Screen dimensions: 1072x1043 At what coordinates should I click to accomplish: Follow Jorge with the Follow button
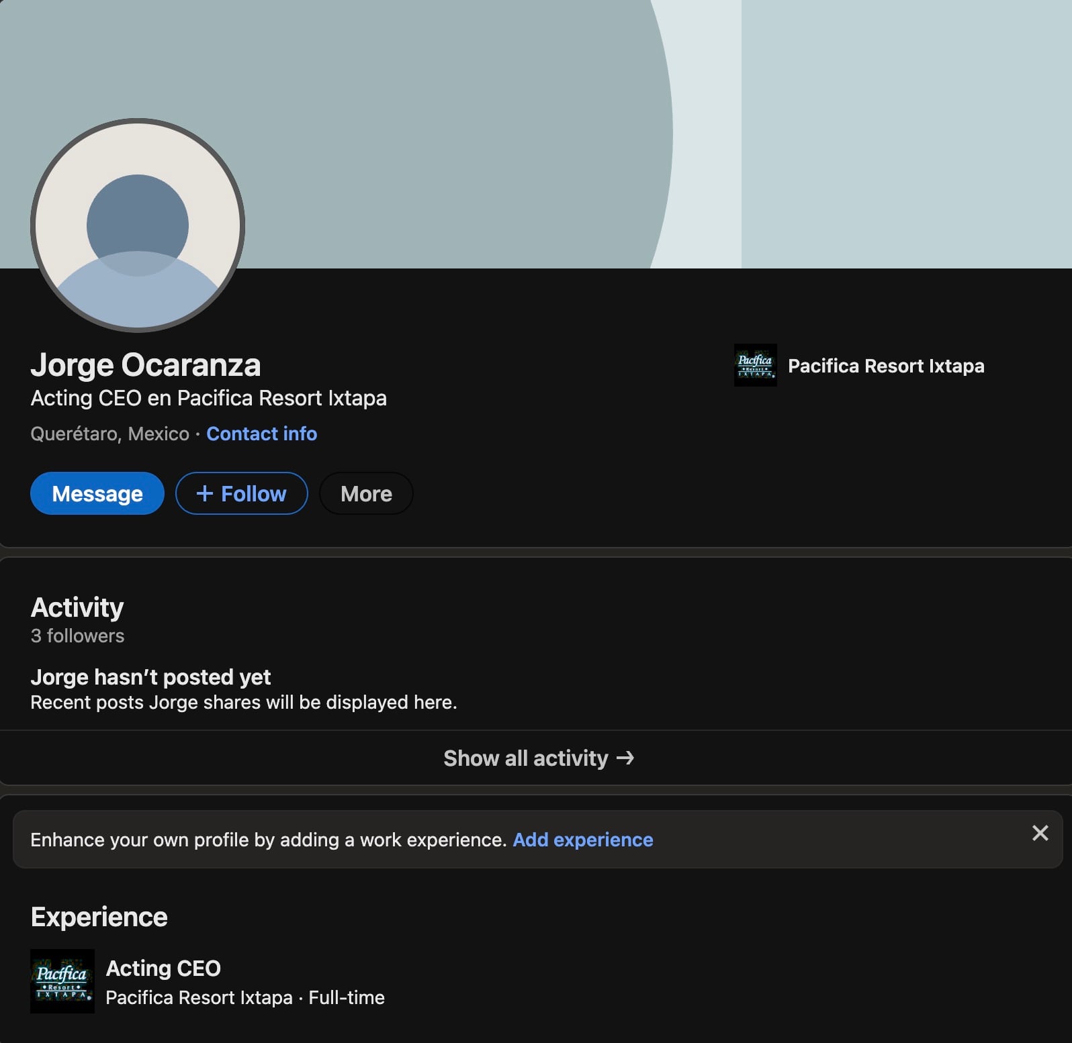coord(242,493)
